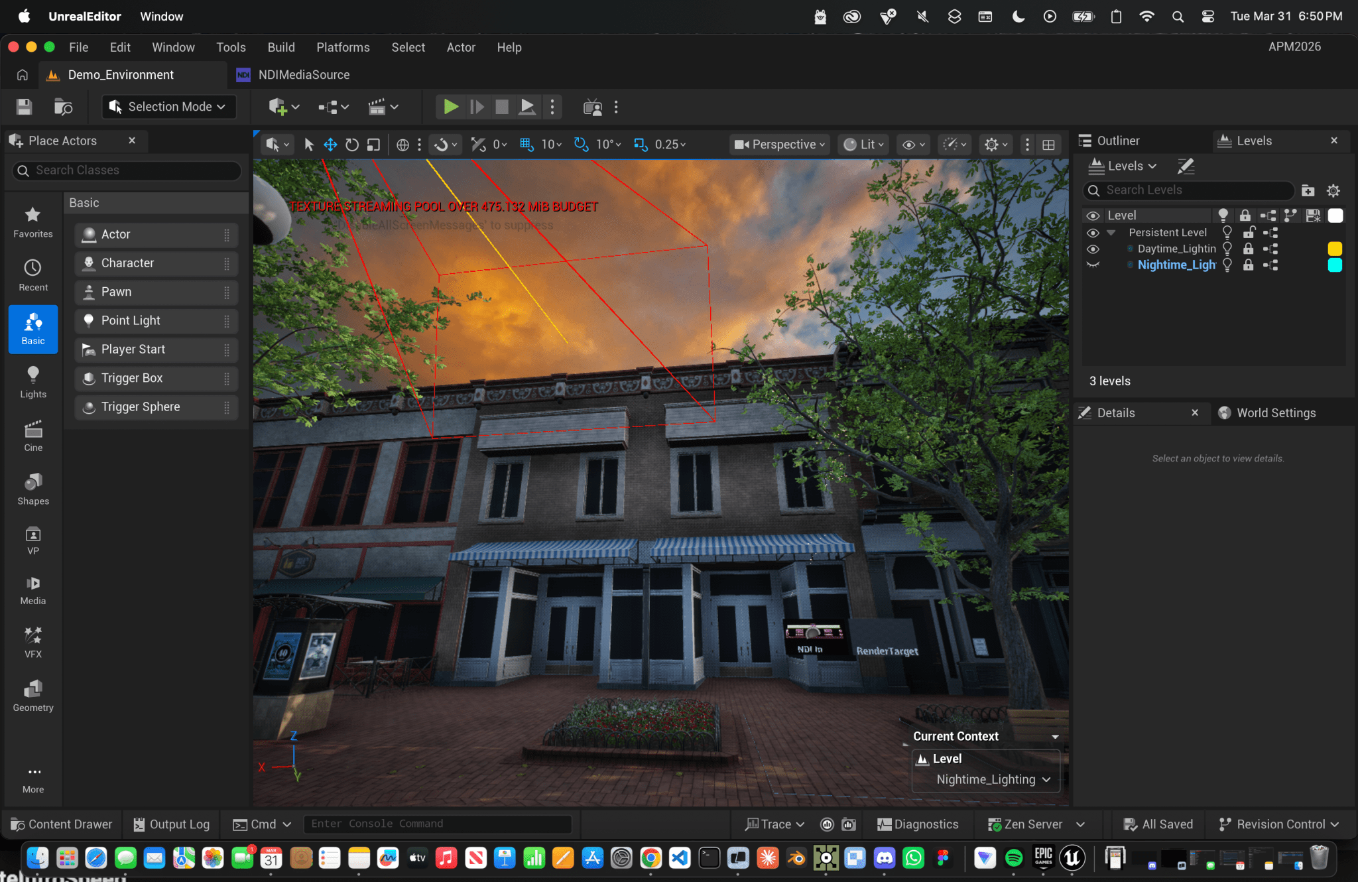The image size is (1358, 882).
Task: Switch to the World Settings tab
Action: pos(1275,412)
